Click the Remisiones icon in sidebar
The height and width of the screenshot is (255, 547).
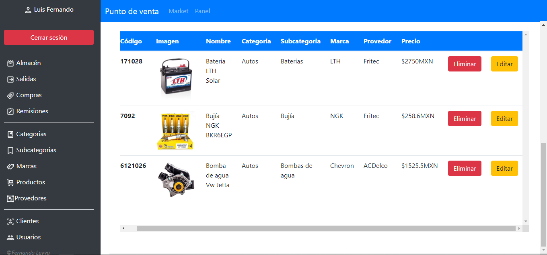(x=10, y=111)
